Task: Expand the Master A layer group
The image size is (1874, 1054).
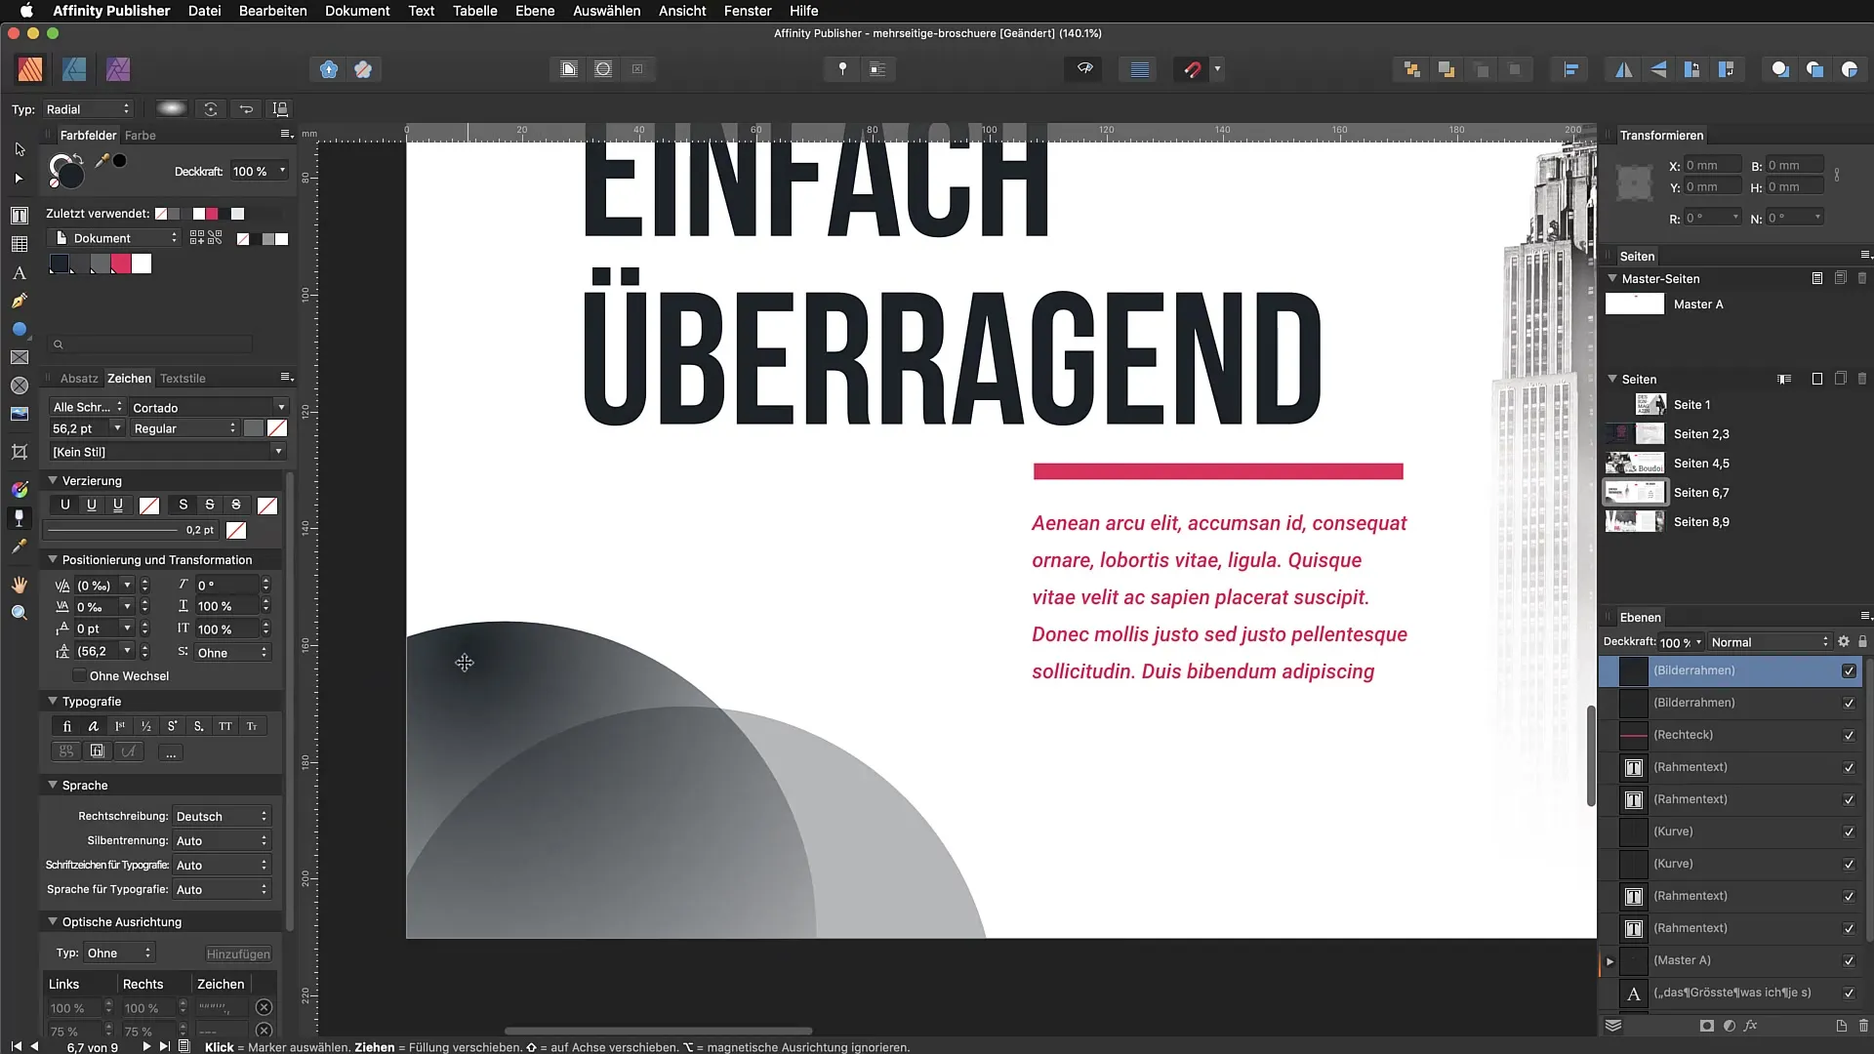Action: [1609, 961]
